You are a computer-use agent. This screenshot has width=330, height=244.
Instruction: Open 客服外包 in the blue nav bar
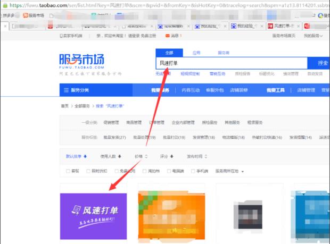[x=214, y=90]
